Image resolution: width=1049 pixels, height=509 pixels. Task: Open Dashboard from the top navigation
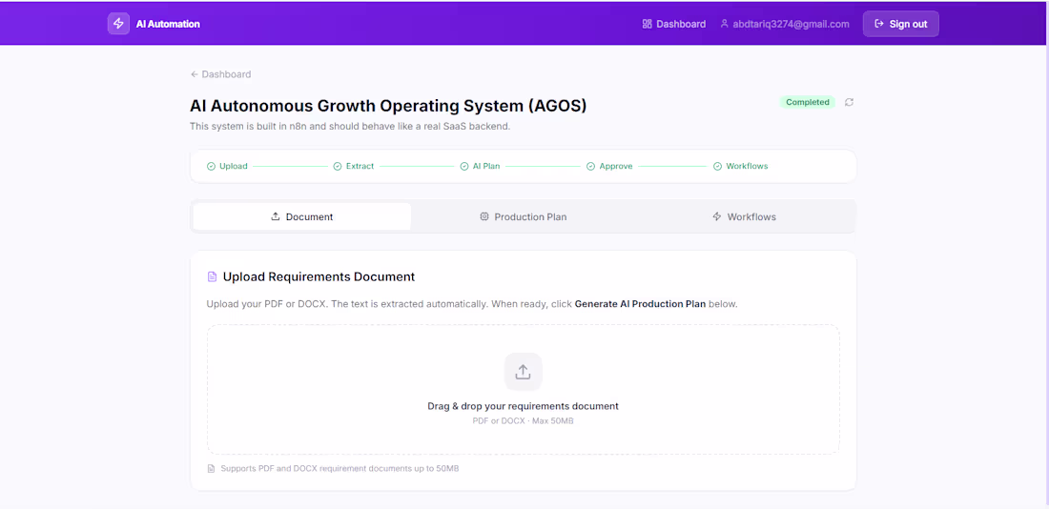(x=673, y=24)
